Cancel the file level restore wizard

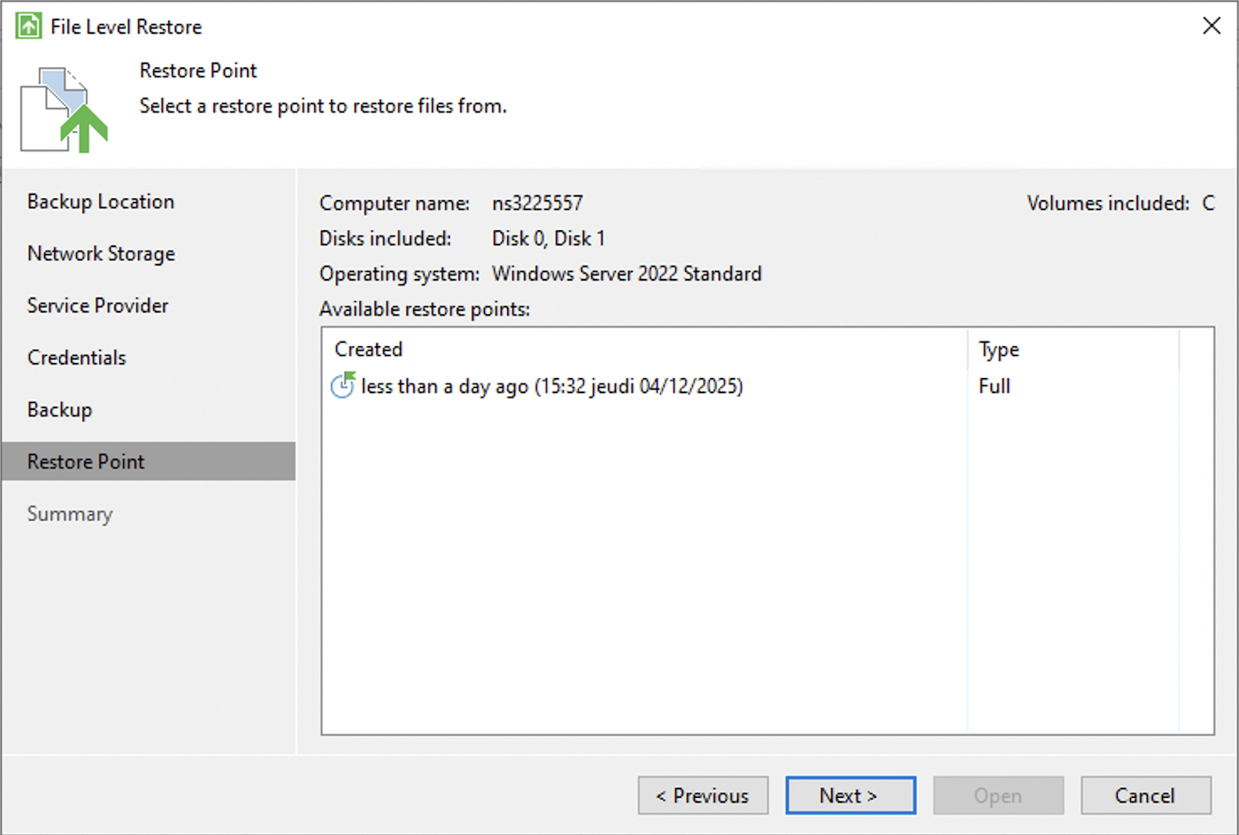(1145, 795)
